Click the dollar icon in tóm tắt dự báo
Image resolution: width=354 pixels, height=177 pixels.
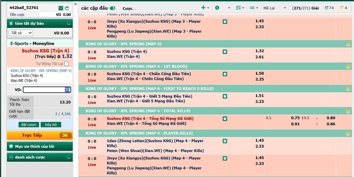coord(11,23)
